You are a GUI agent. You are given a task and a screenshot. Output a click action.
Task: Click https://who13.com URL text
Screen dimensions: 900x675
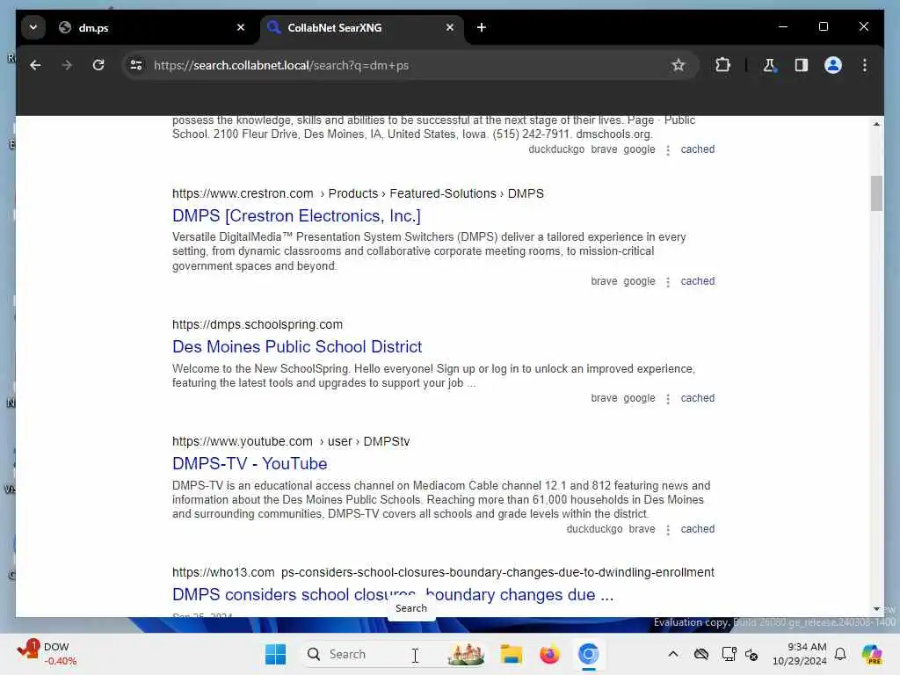click(x=223, y=572)
